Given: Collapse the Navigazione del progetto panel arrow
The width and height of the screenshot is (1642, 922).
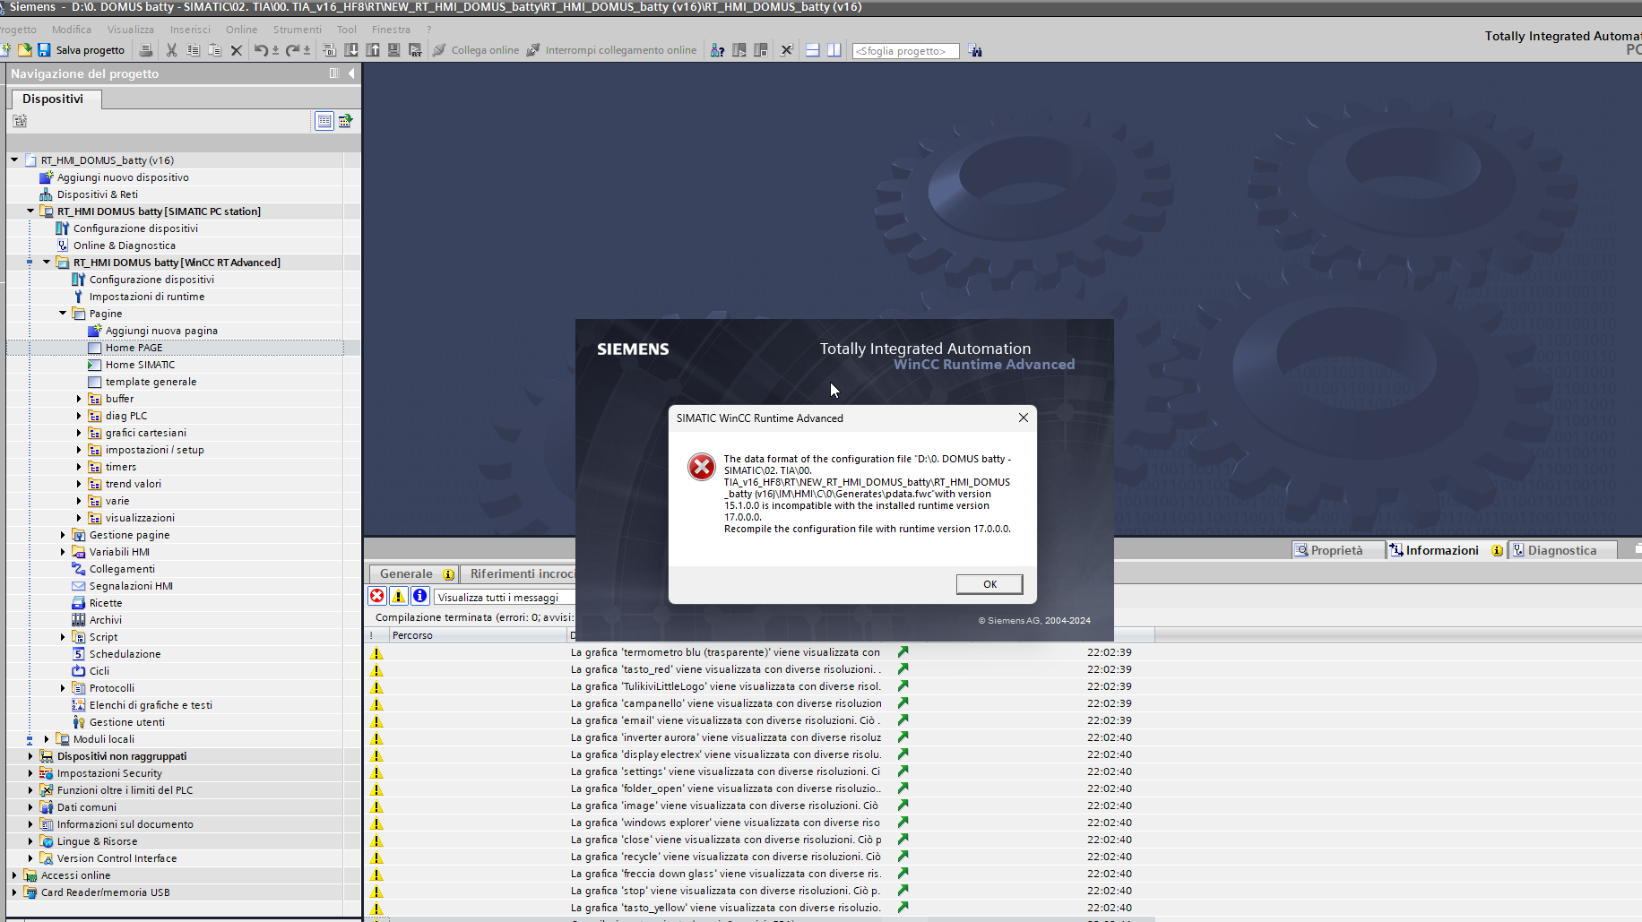Looking at the screenshot, I should tap(351, 73).
